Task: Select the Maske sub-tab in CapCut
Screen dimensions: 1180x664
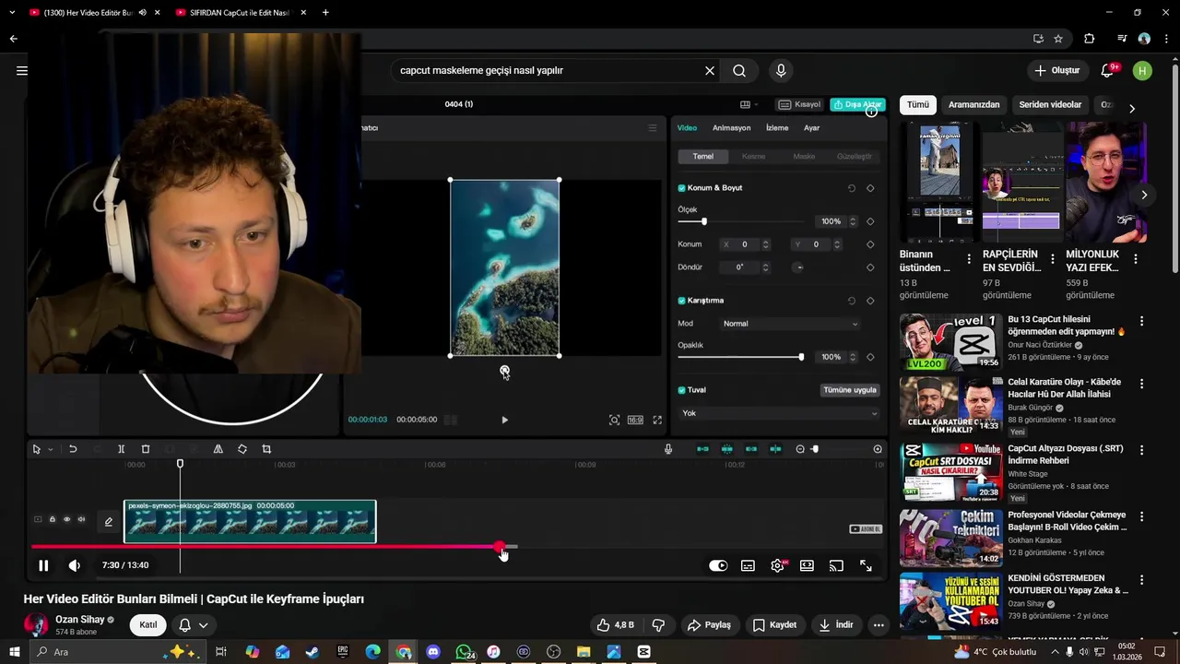Action: pyautogui.click(x=804, y=157)
